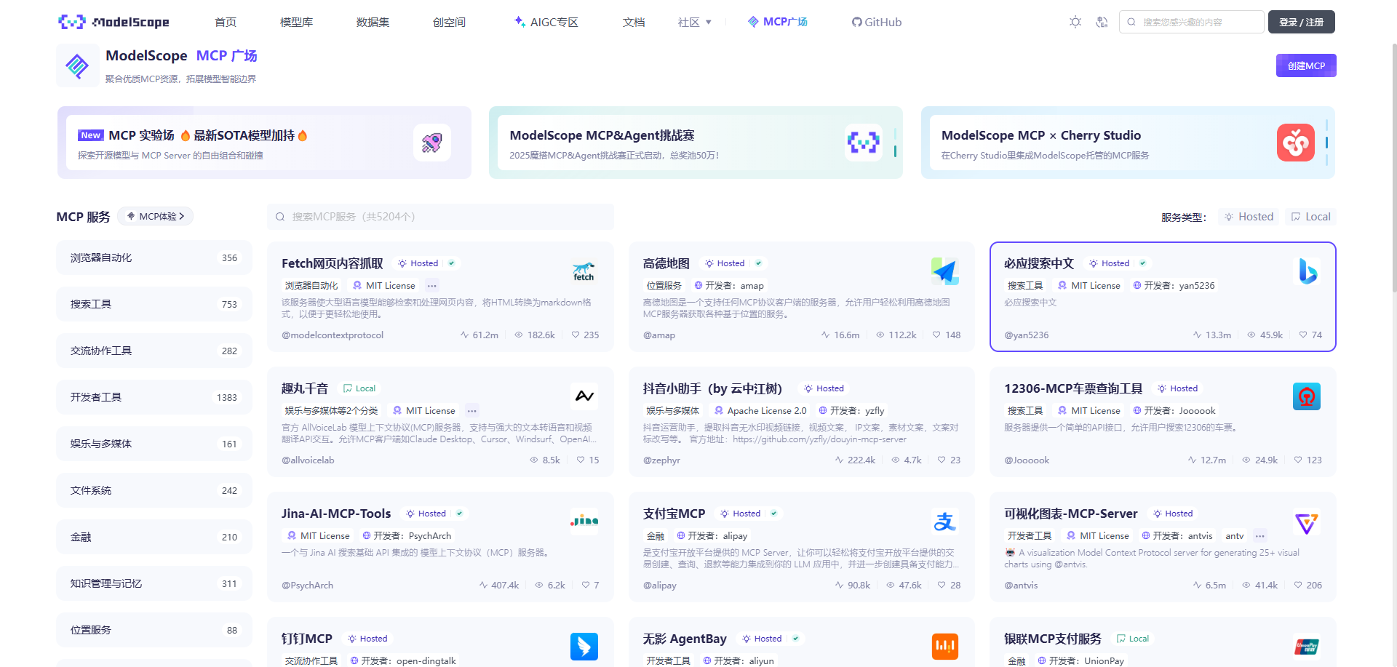Select the 开发者工具 category
The width and height of the screenshot is (1397, 667).
click(154, 397)
